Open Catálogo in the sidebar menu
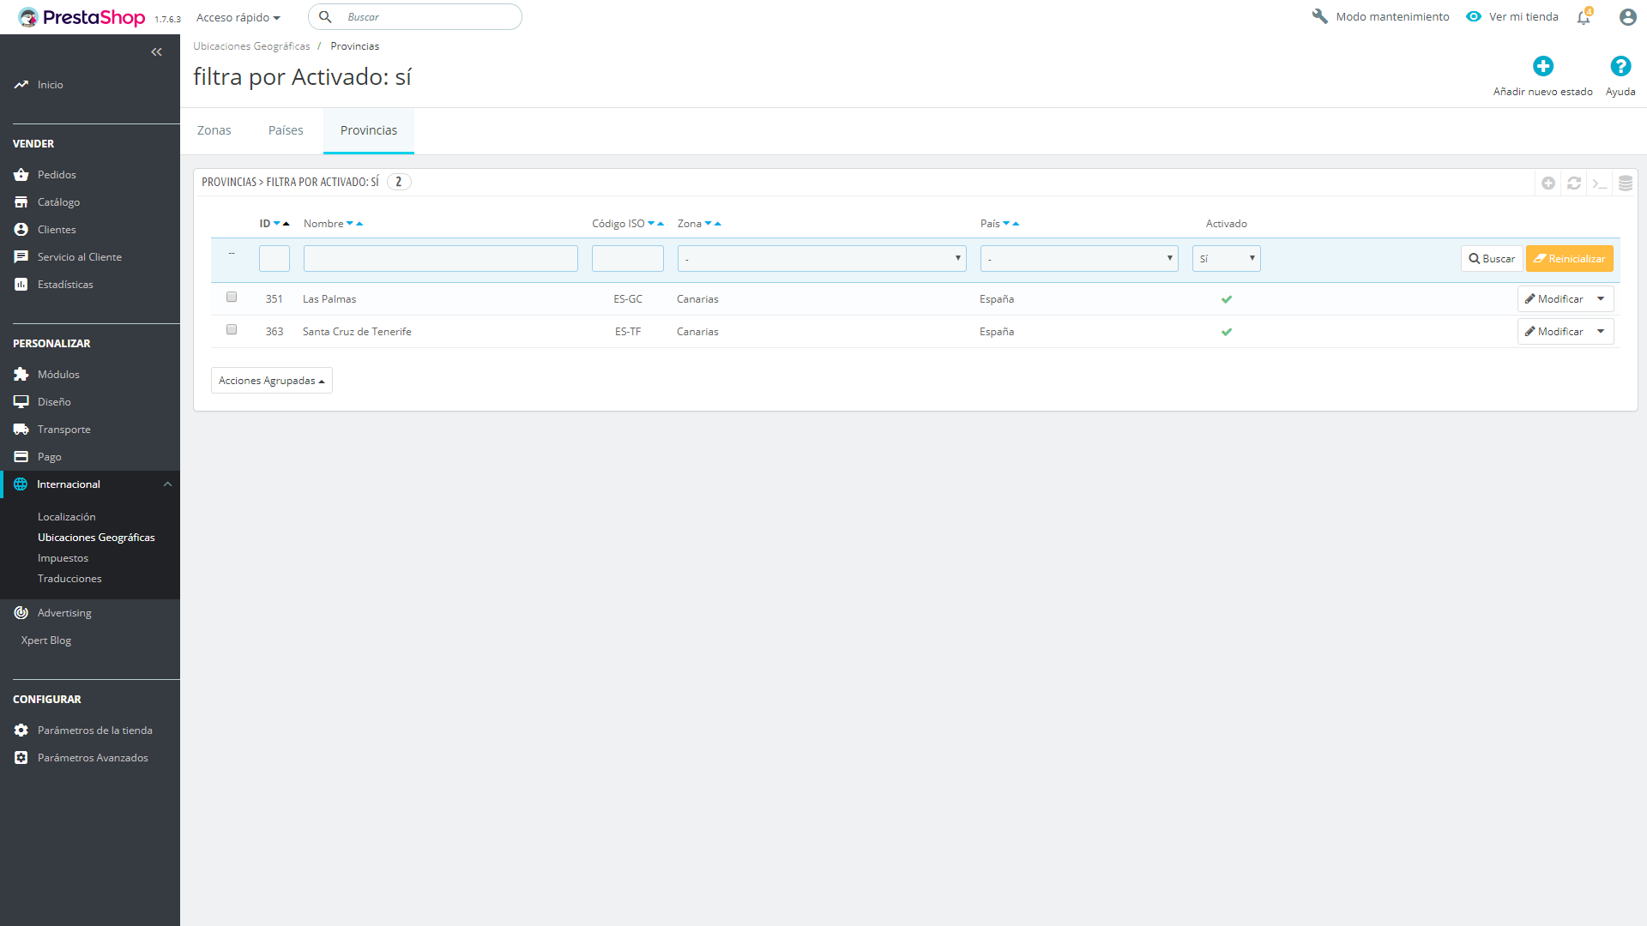 (58, 202)
